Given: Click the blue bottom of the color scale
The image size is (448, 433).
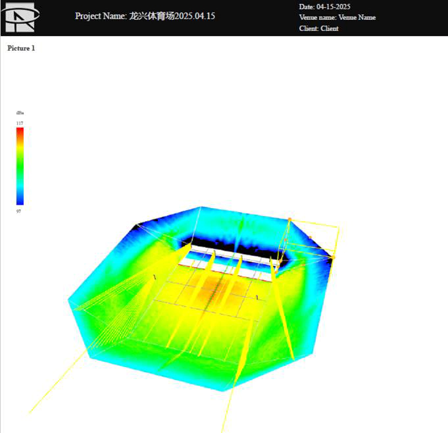Looking at the screenshot, I should (20, 201).
